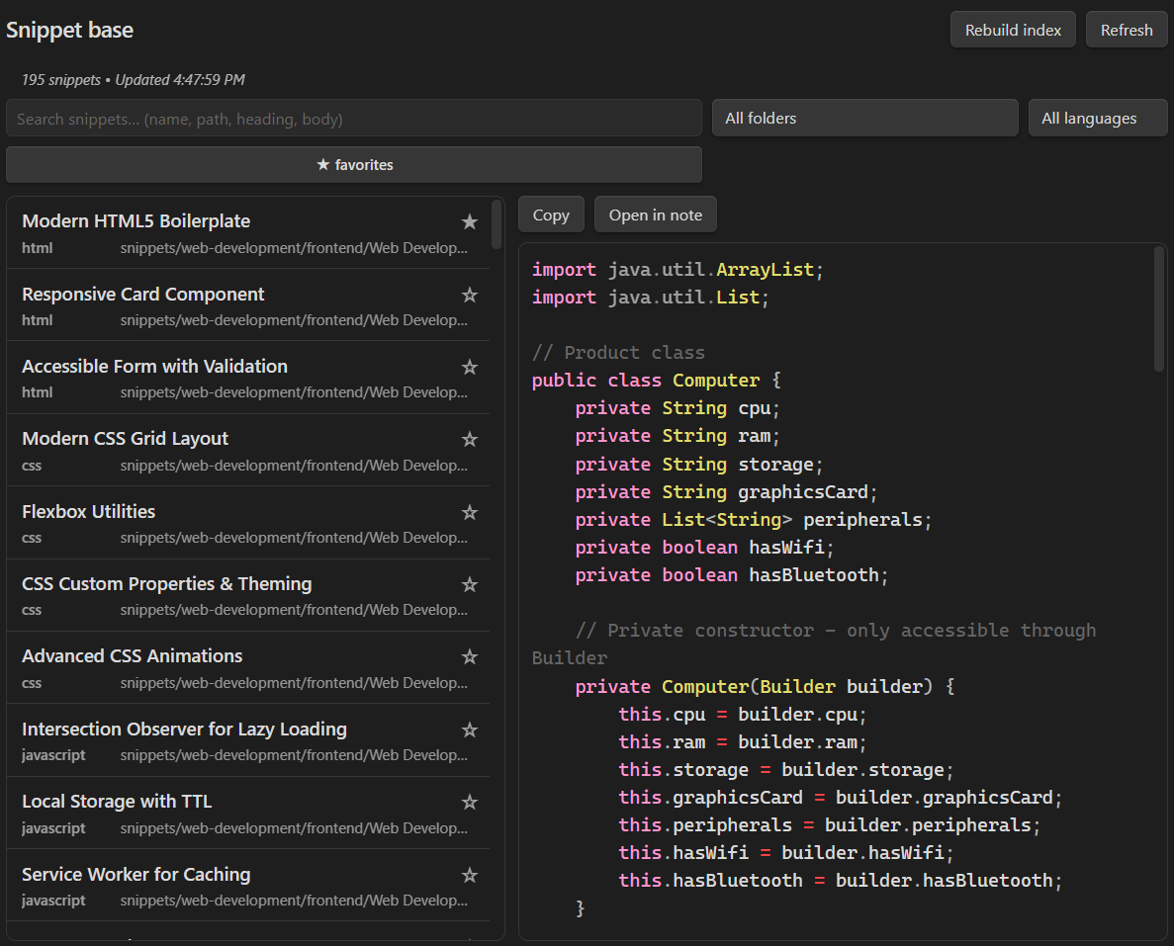The image size is (1174, 946).
Task: Open the Modern CSS Grid Layout snippet
Action: point(248,451)
